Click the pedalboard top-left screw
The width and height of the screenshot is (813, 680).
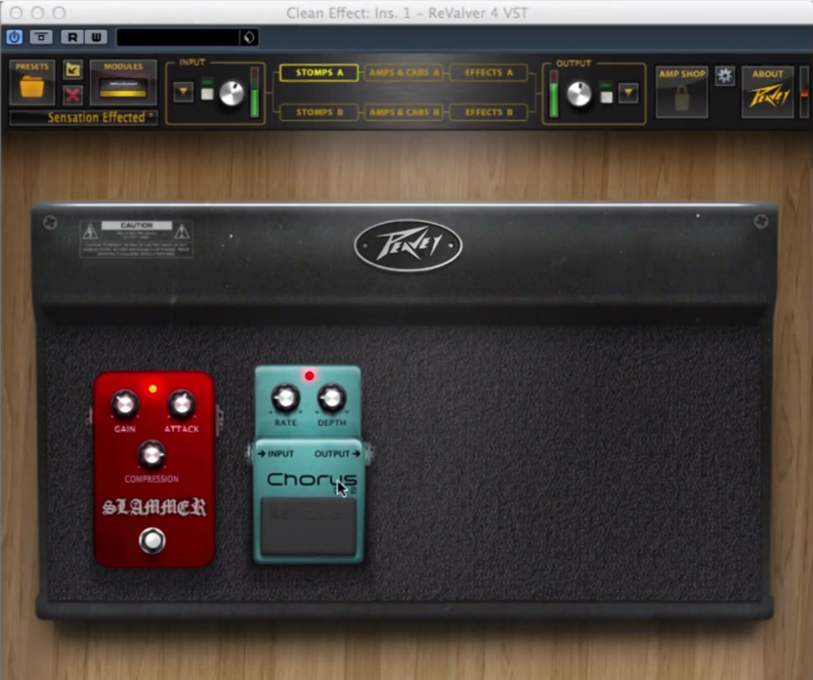50,223
